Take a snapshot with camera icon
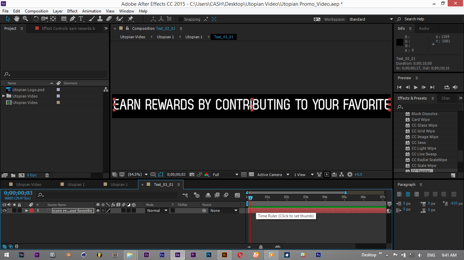The height and width of the screenshot is (260, 464). (192, 175)
